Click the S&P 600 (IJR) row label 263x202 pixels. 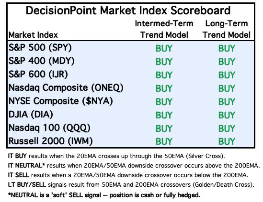[38, 74]
